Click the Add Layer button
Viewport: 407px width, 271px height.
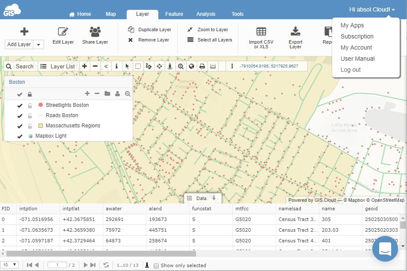(19, 44)
